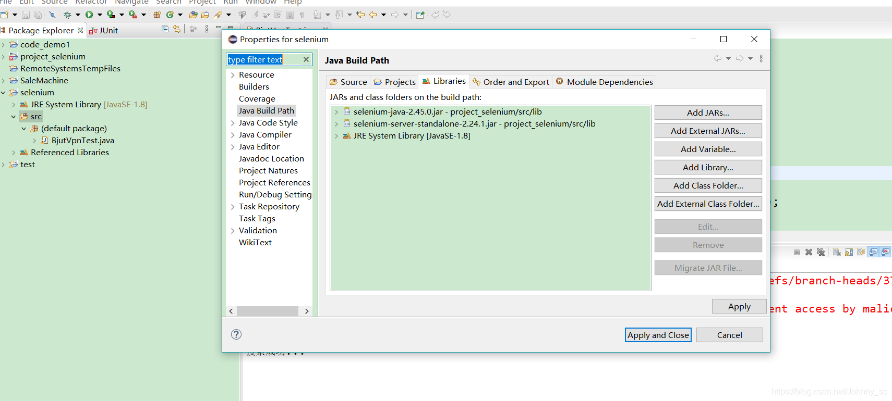Click the properties tree scroll right arrow
Image resolution: width=892 pixels, height=401 pixels.
[307, 311]
